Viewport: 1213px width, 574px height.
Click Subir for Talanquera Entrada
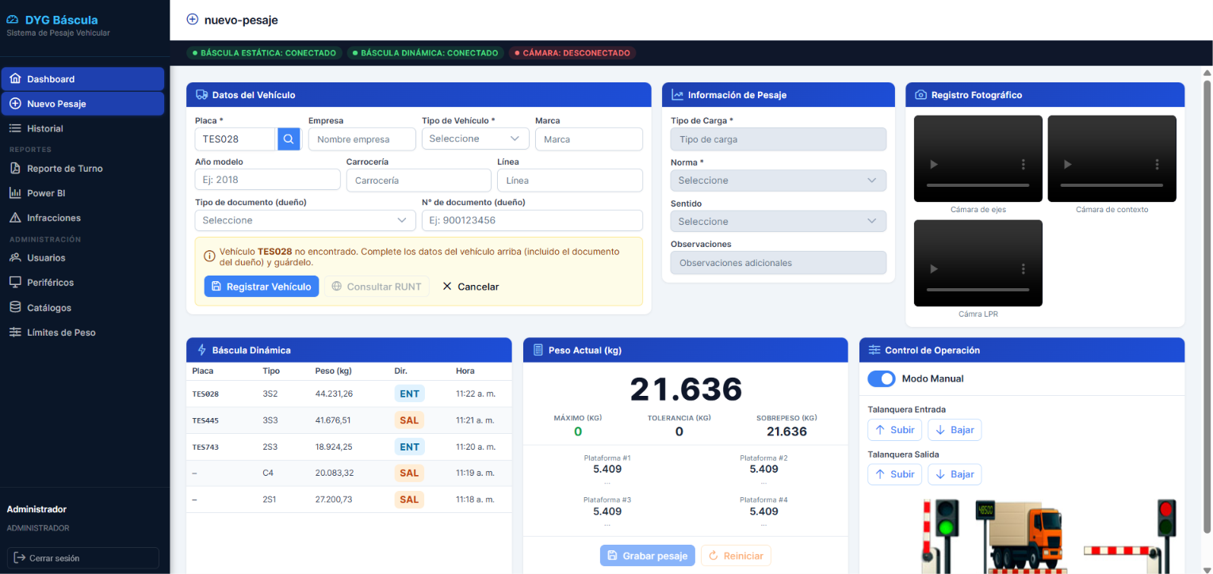(895, 430)
